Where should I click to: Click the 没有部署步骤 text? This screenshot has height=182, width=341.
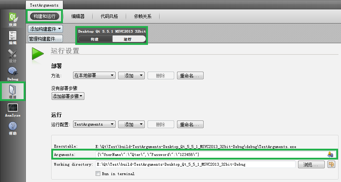click(x=64, y=88)
